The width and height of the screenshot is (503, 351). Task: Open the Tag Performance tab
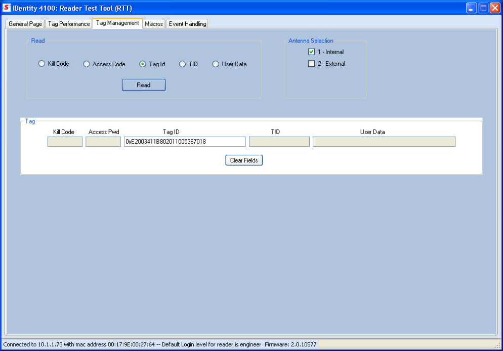coord(69,24)
